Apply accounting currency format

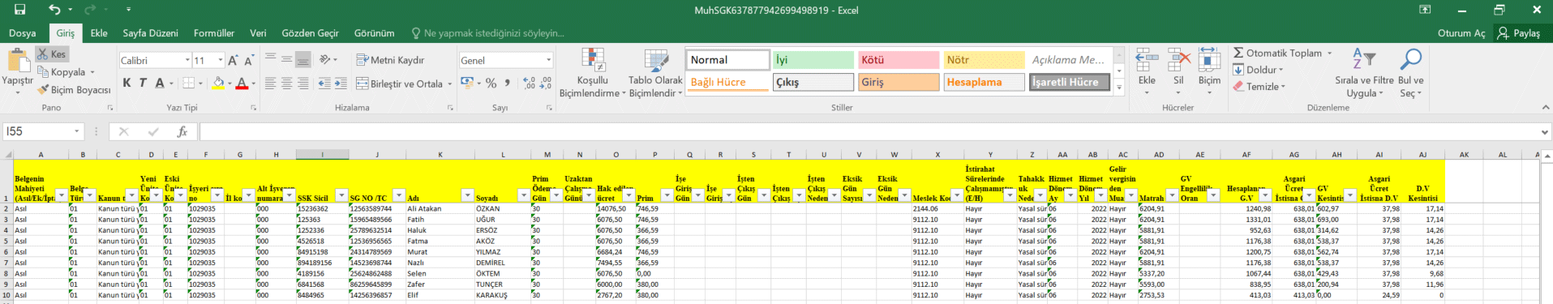pos(466,83)
